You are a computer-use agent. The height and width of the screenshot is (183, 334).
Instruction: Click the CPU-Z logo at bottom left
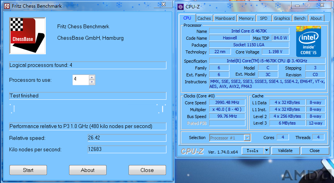pyautogui.click(x=192, y=151)
